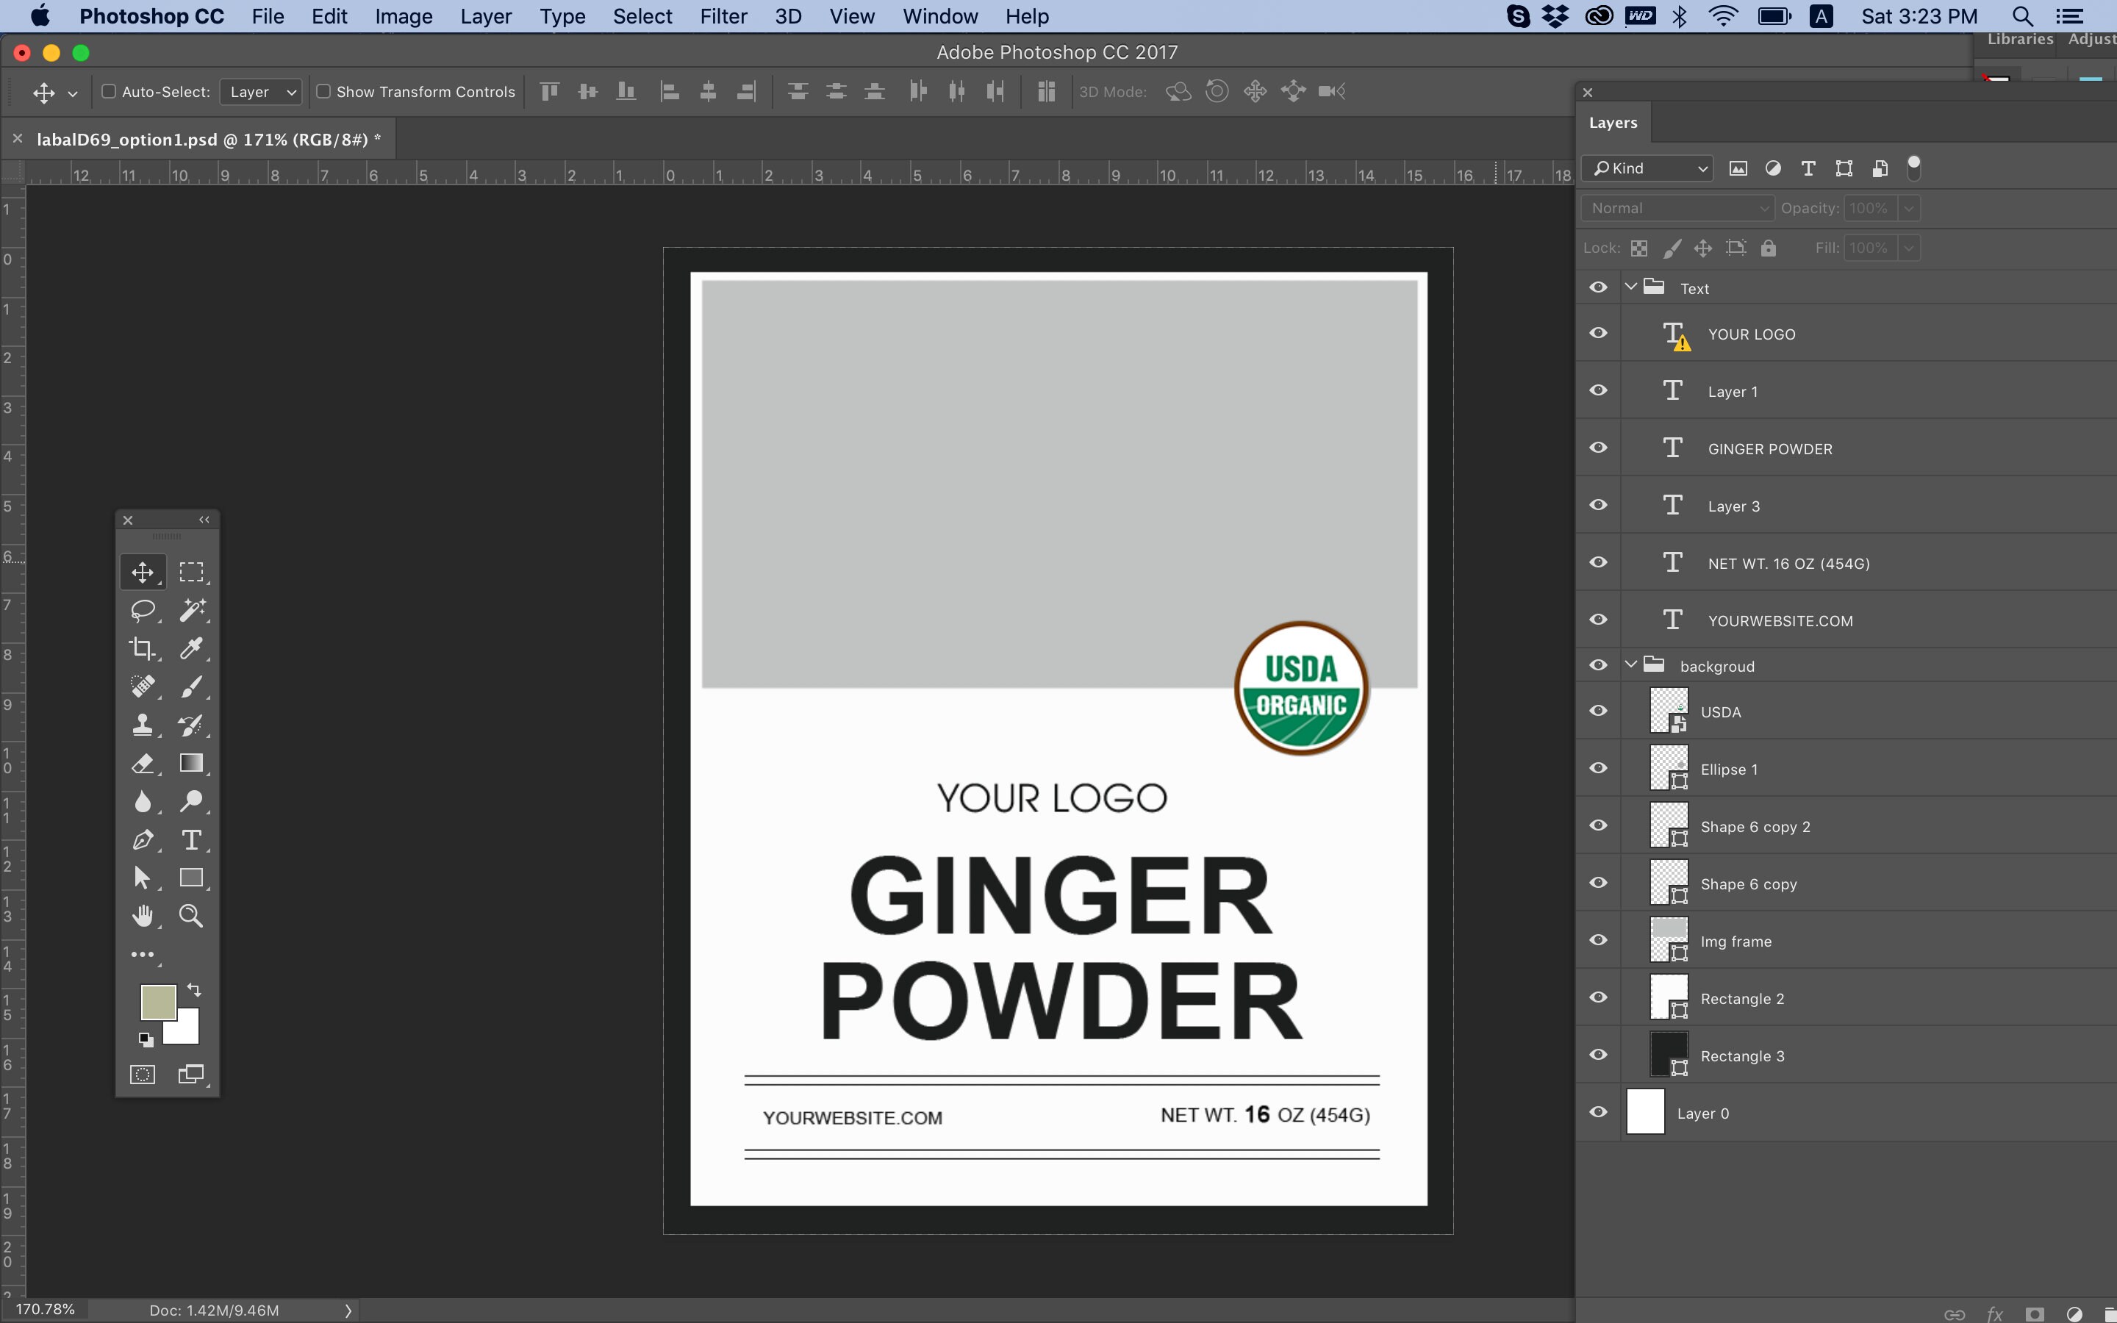Image resolution: width=2117 pixels, height=1323 pixels.
Task: Select the Crop tool
Action: click(143, 648)
